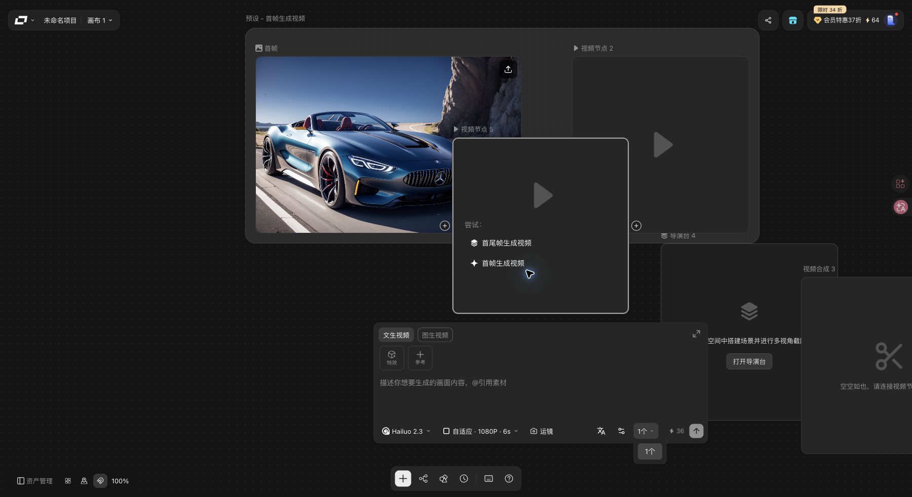Open the 资产管理 asset panel

point(35,481)
